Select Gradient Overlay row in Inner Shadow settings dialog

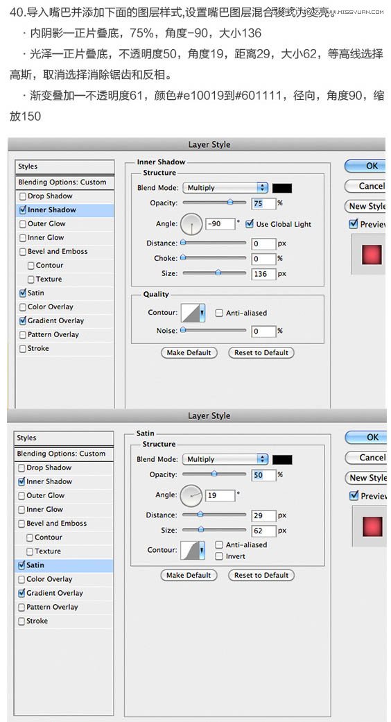(65, 320)
